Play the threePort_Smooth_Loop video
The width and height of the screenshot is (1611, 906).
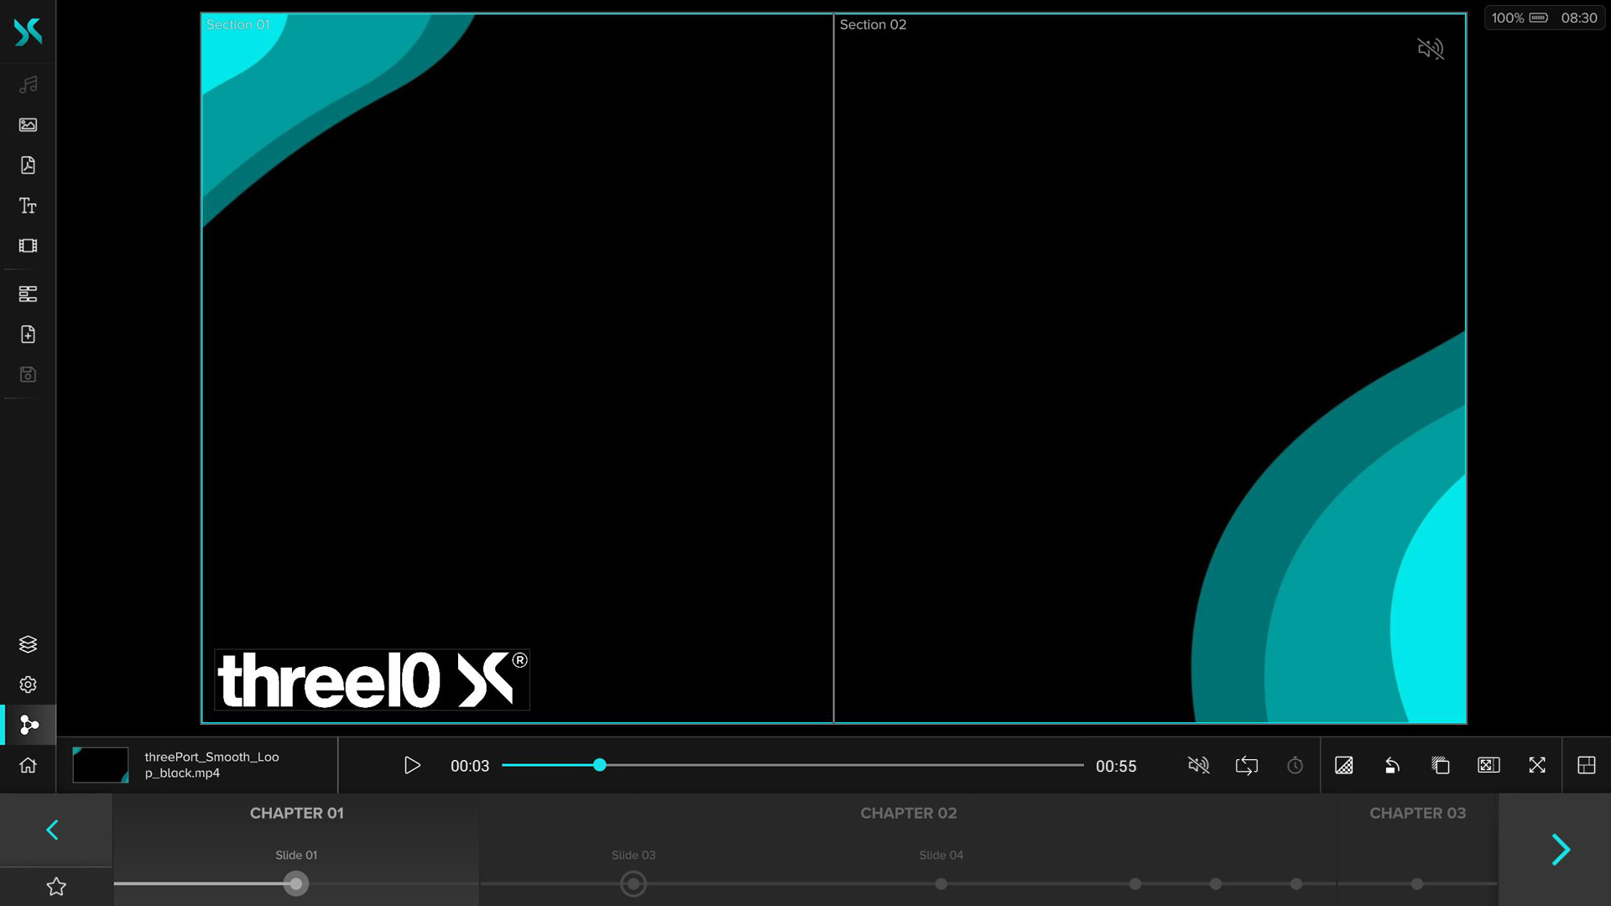412,765
